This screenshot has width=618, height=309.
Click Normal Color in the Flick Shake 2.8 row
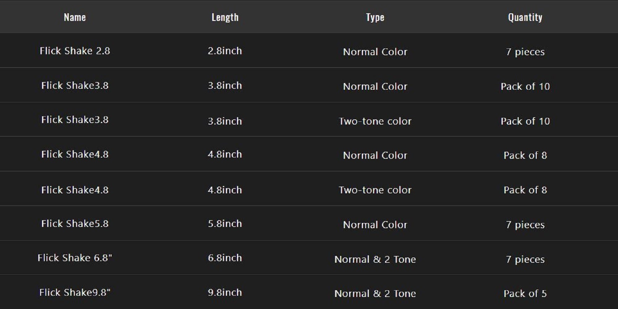(375, 52)
